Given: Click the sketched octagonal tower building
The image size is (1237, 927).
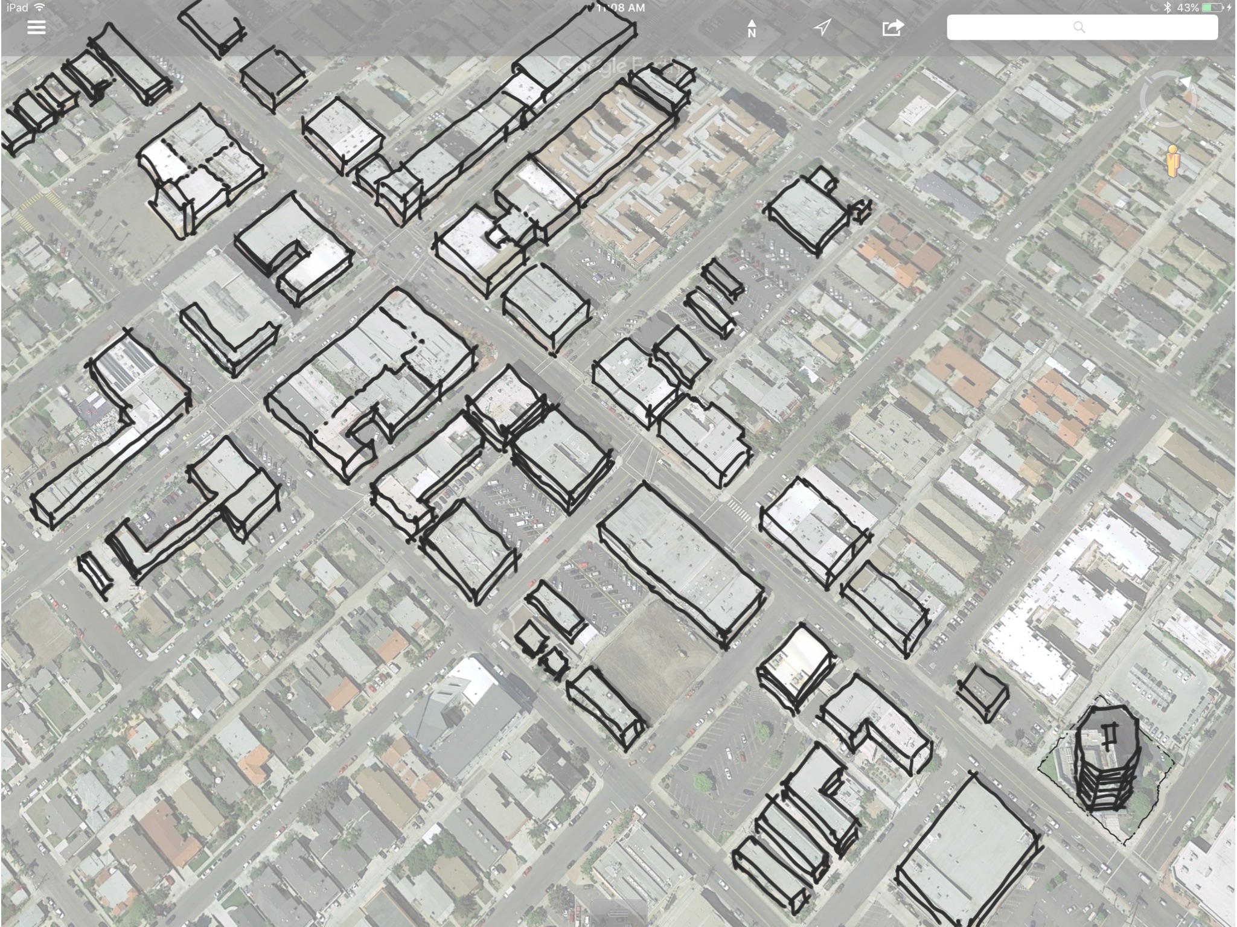Looking at the screenshot, I should pyautogui.click(x=1107, y=759).
